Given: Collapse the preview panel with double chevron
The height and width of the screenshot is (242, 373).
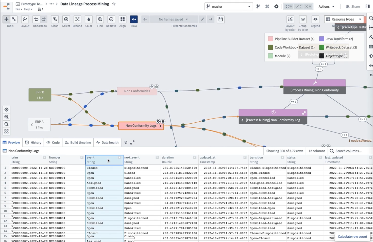Looking at the screenshot, I should [x=126, y=142].
